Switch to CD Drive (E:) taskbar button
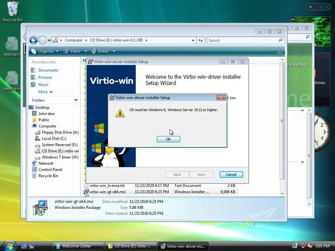 click(131, 246)
